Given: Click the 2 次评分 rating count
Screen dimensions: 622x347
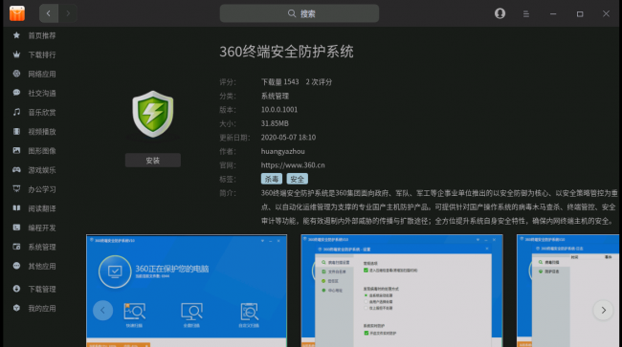Looking at the screenshot, I should pos(319,82).
